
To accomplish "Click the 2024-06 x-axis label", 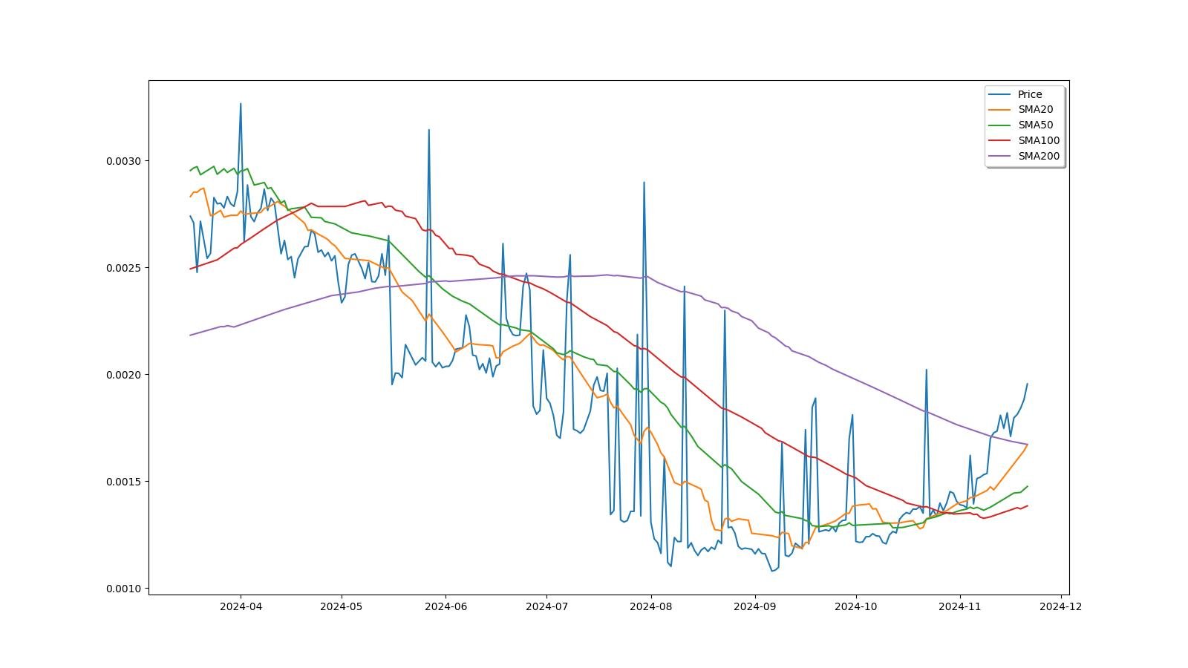I will [x=446, y=606].
